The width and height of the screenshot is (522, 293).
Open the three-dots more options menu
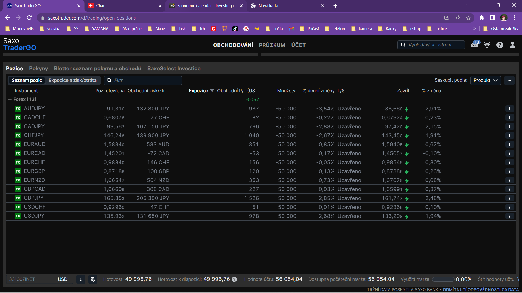pyautogui.click(x=509, y=80)
